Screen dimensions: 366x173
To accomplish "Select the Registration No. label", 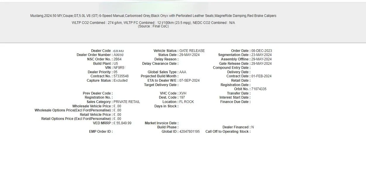I will (99, 97).
